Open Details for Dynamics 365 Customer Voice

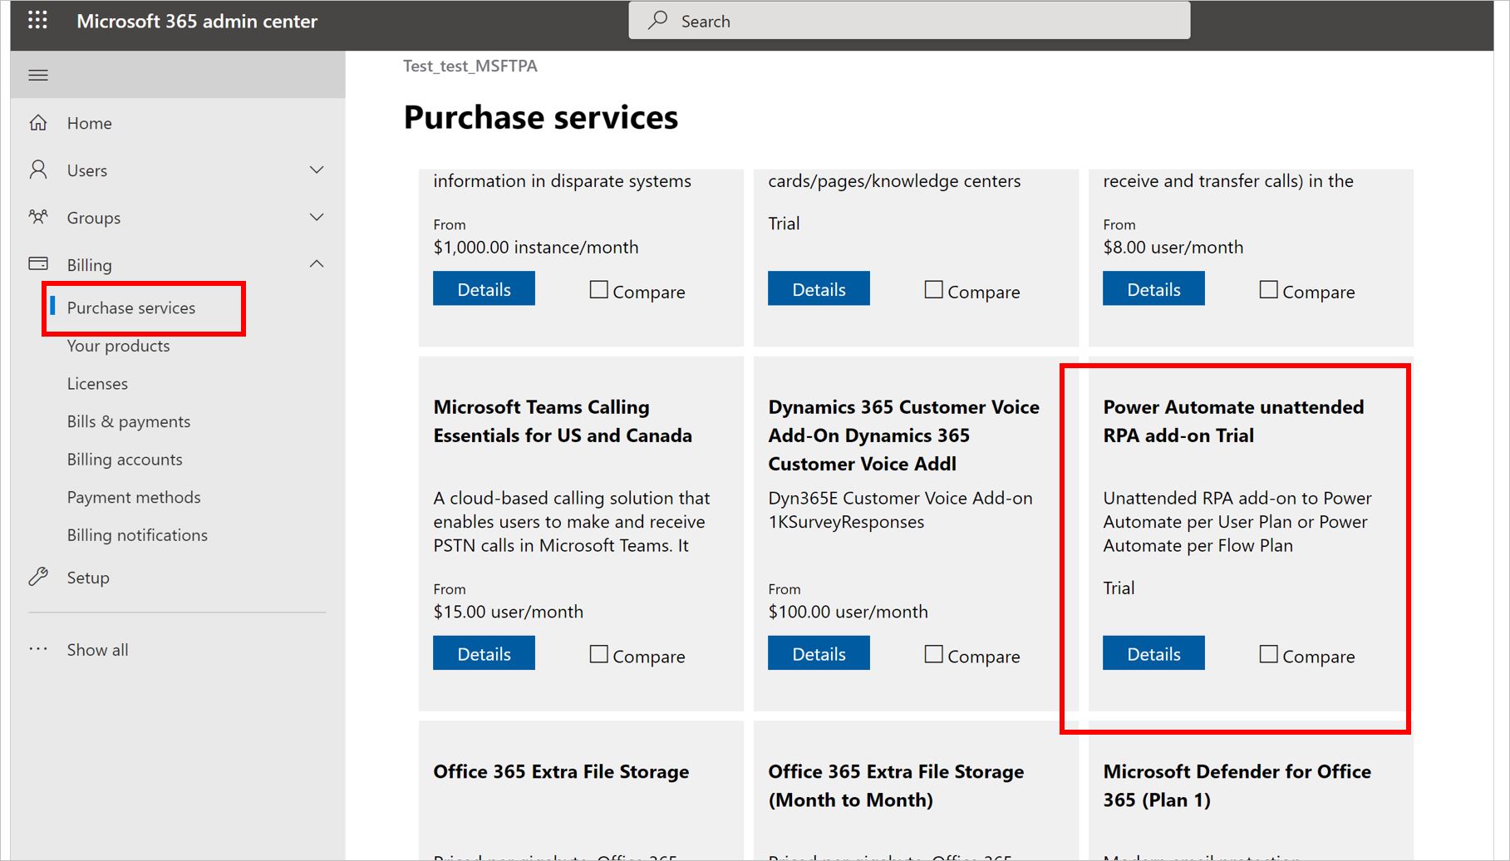(819, 653)
